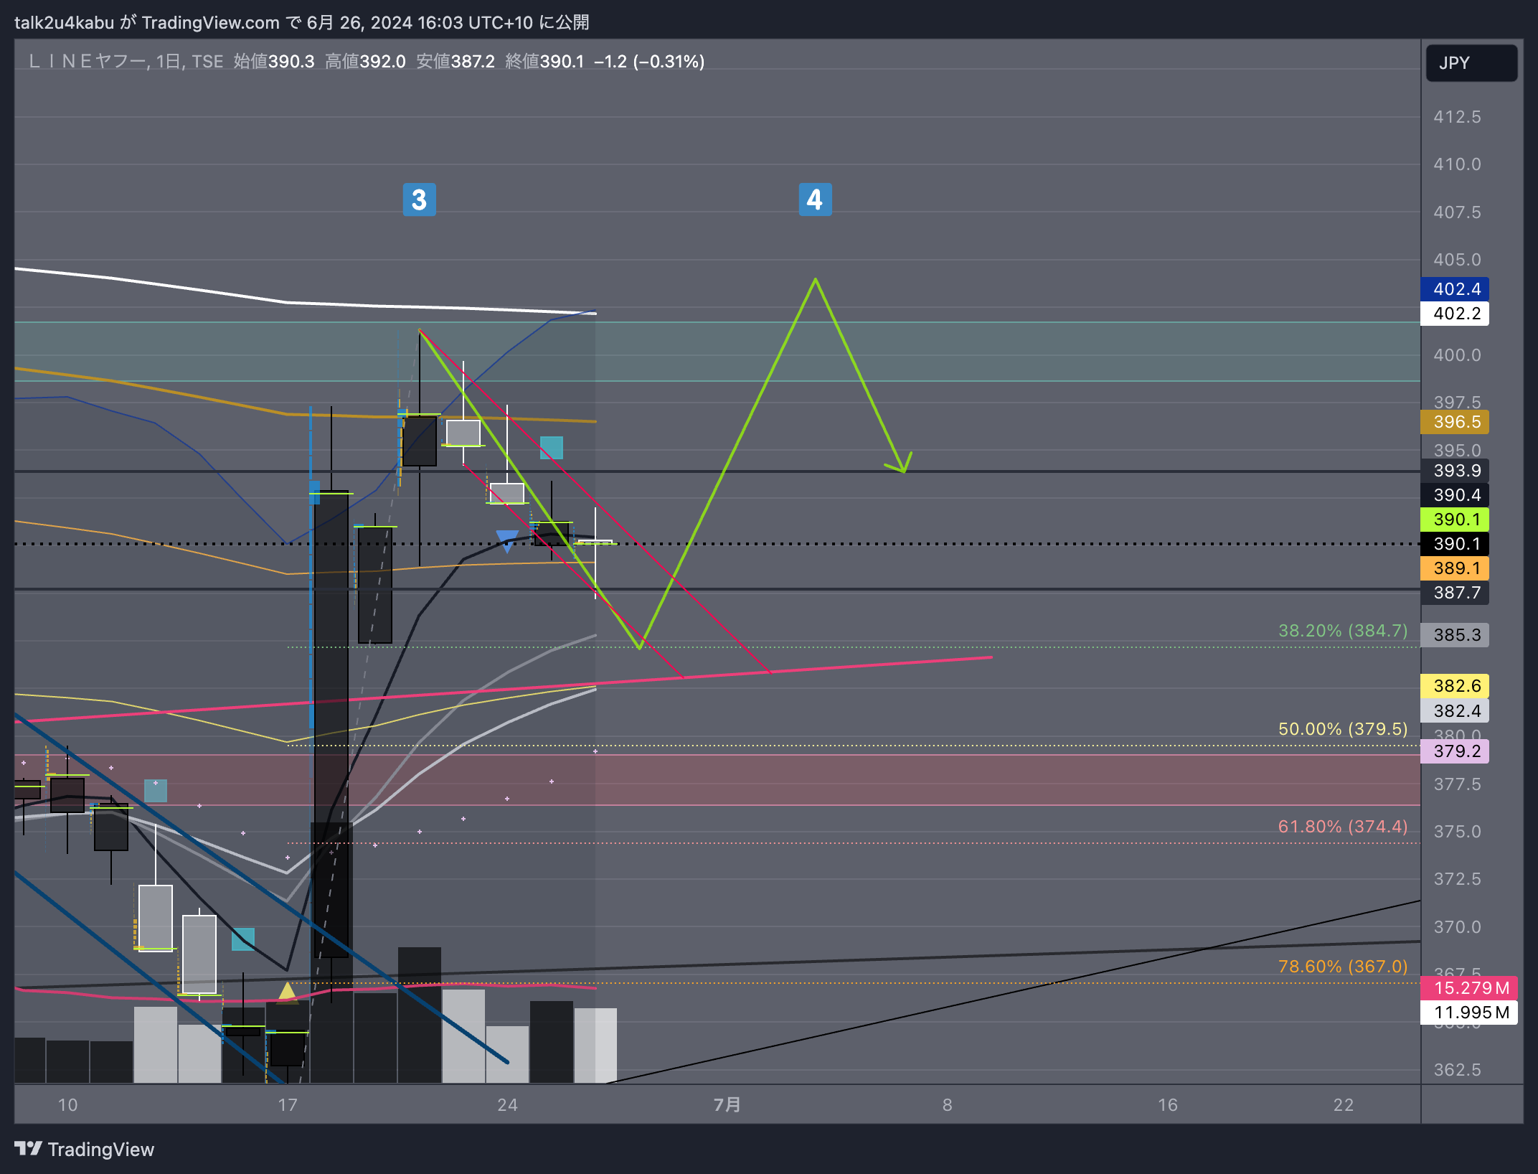
Task: Click the green 390.1 price label
Action: (1455, 520)
